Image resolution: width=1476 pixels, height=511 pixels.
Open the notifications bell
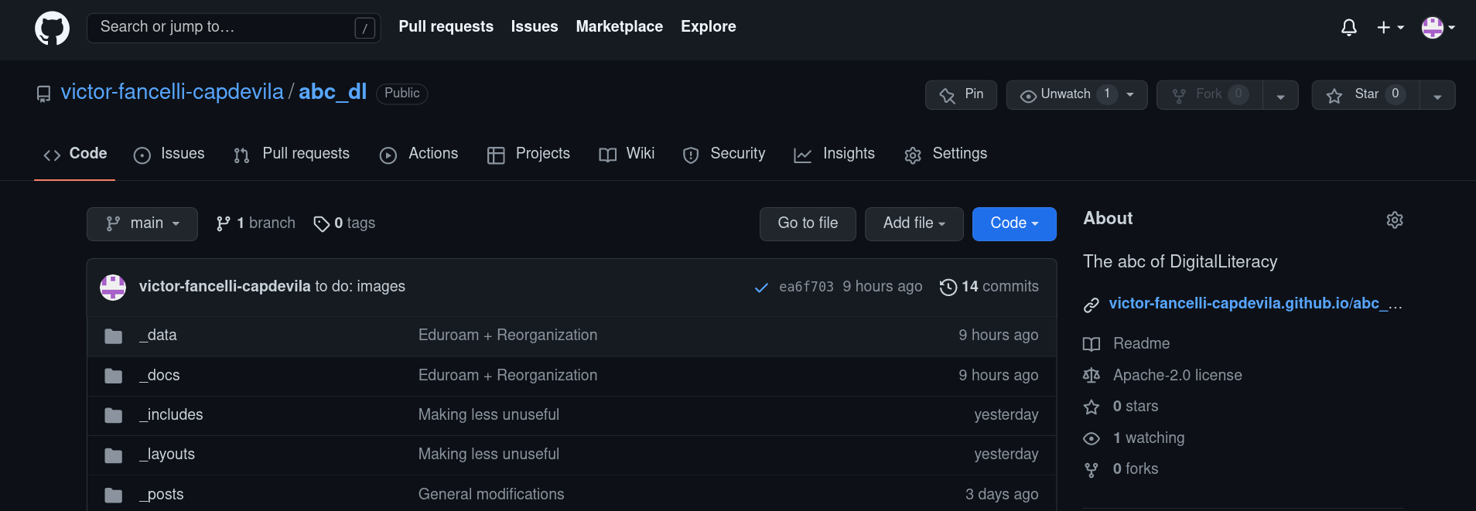click(x=1349, y=28)
